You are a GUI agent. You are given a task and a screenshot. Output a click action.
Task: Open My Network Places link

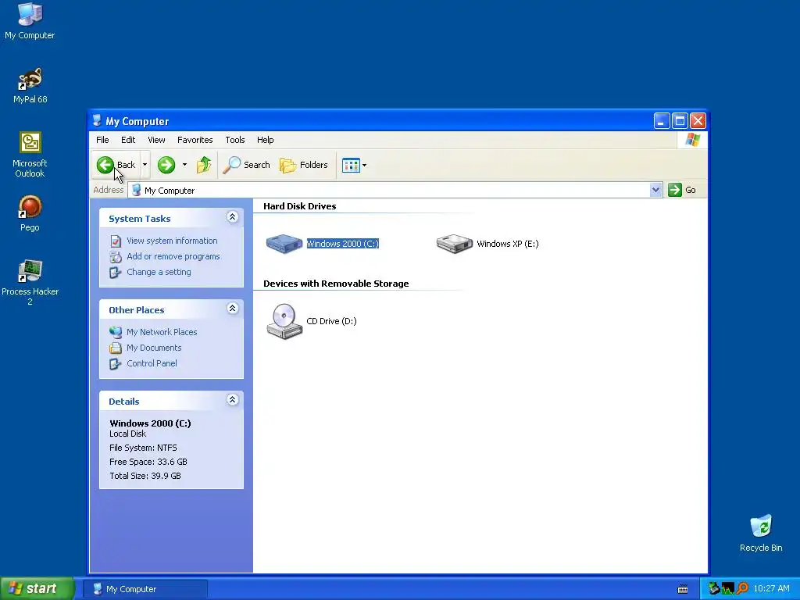[162, 332]
